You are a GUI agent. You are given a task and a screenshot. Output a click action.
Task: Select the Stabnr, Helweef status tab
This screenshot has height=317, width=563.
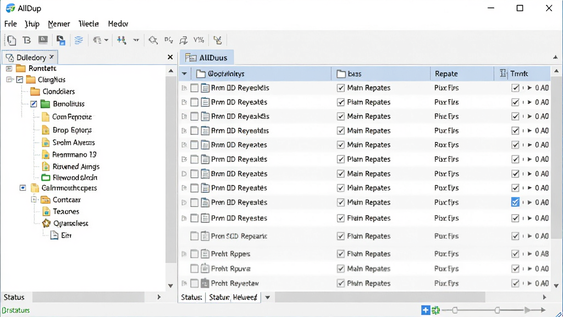(x=233, y=297)
